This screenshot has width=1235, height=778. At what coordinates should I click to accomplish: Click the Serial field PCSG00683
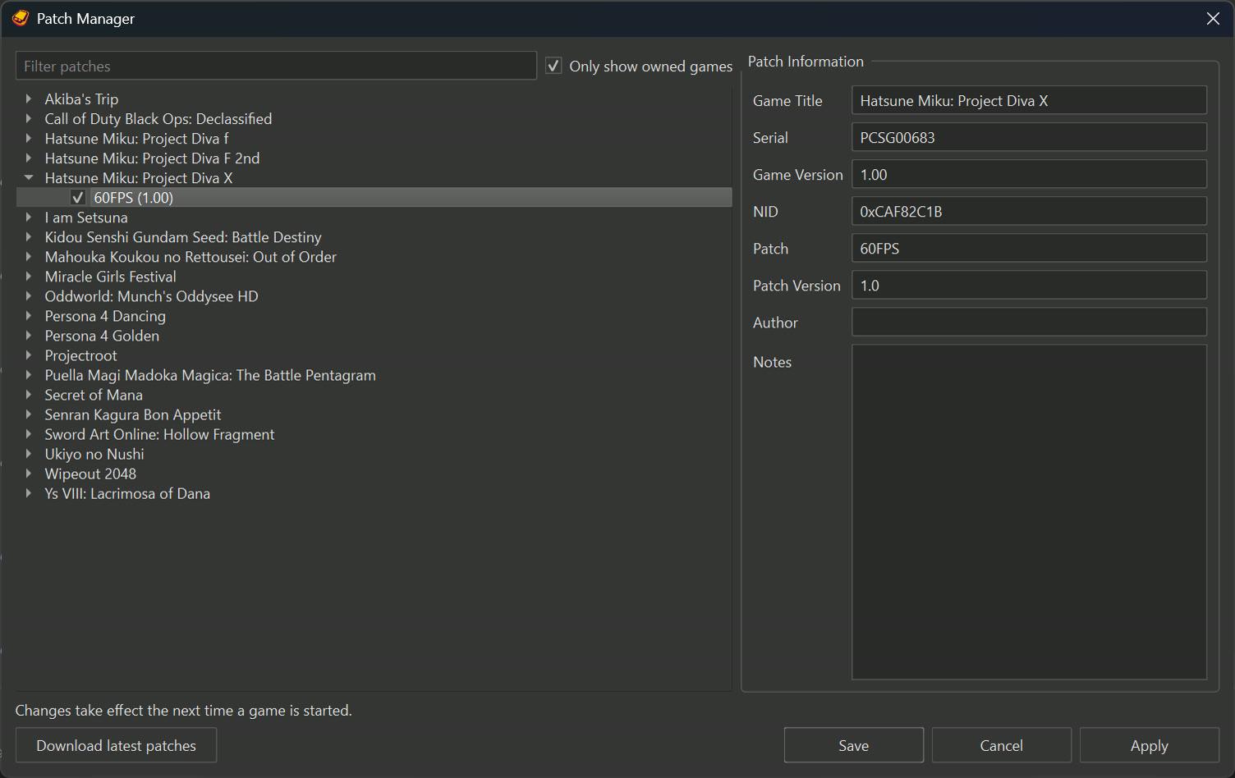[x=1029, y=137]
